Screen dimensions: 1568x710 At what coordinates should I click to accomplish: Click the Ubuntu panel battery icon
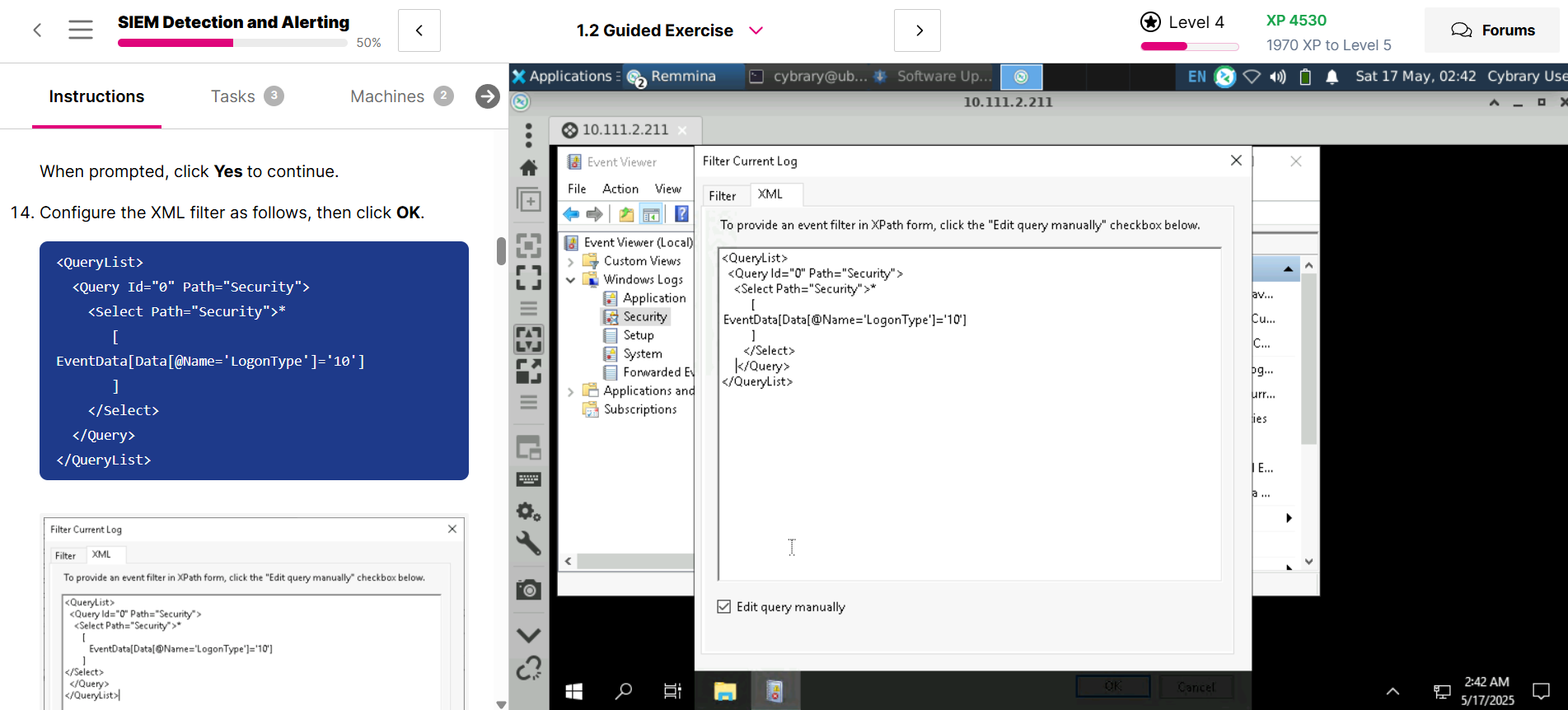point(1305,77)
